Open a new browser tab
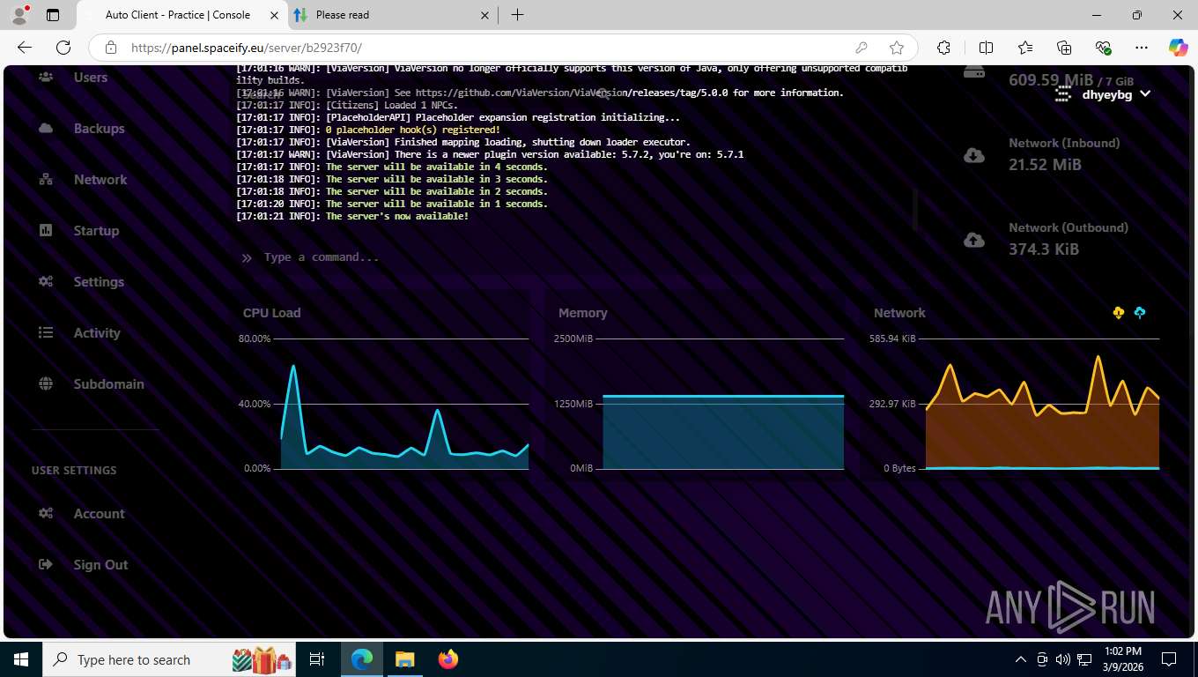The width and height of the screenshot is (1198, 677). click(x=518, y=15)
